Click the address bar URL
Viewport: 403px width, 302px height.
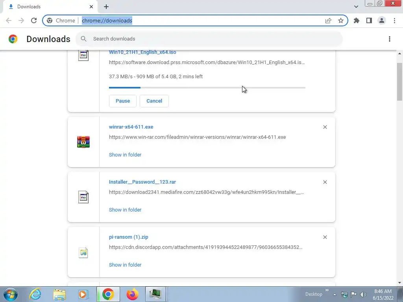107,20
